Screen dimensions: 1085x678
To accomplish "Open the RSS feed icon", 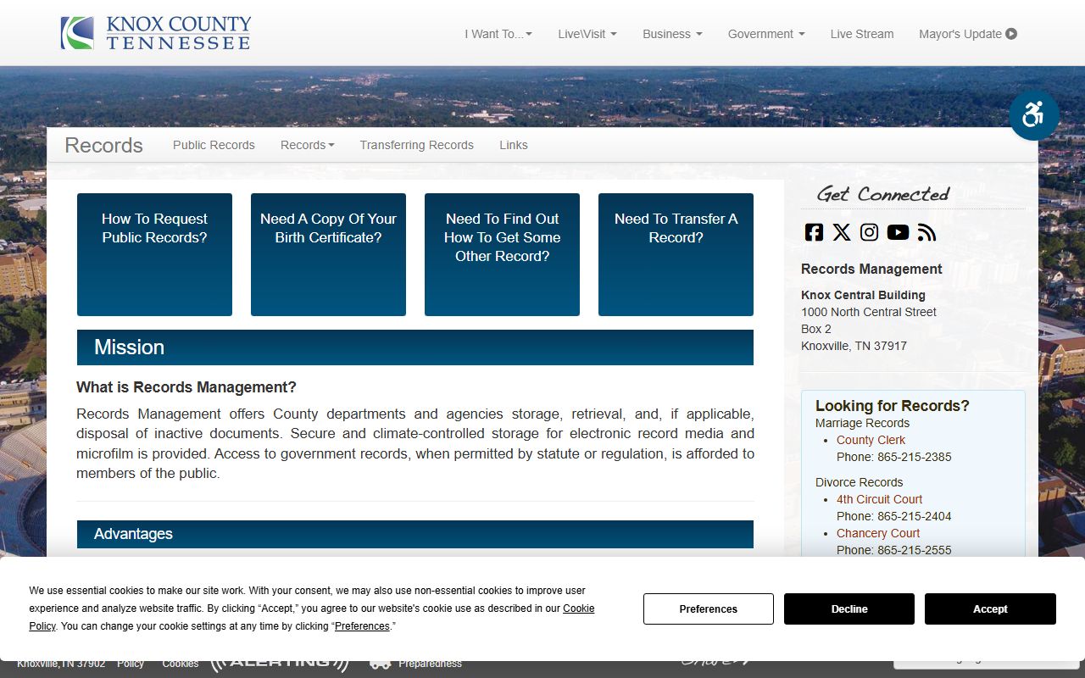I will (926, 232).
